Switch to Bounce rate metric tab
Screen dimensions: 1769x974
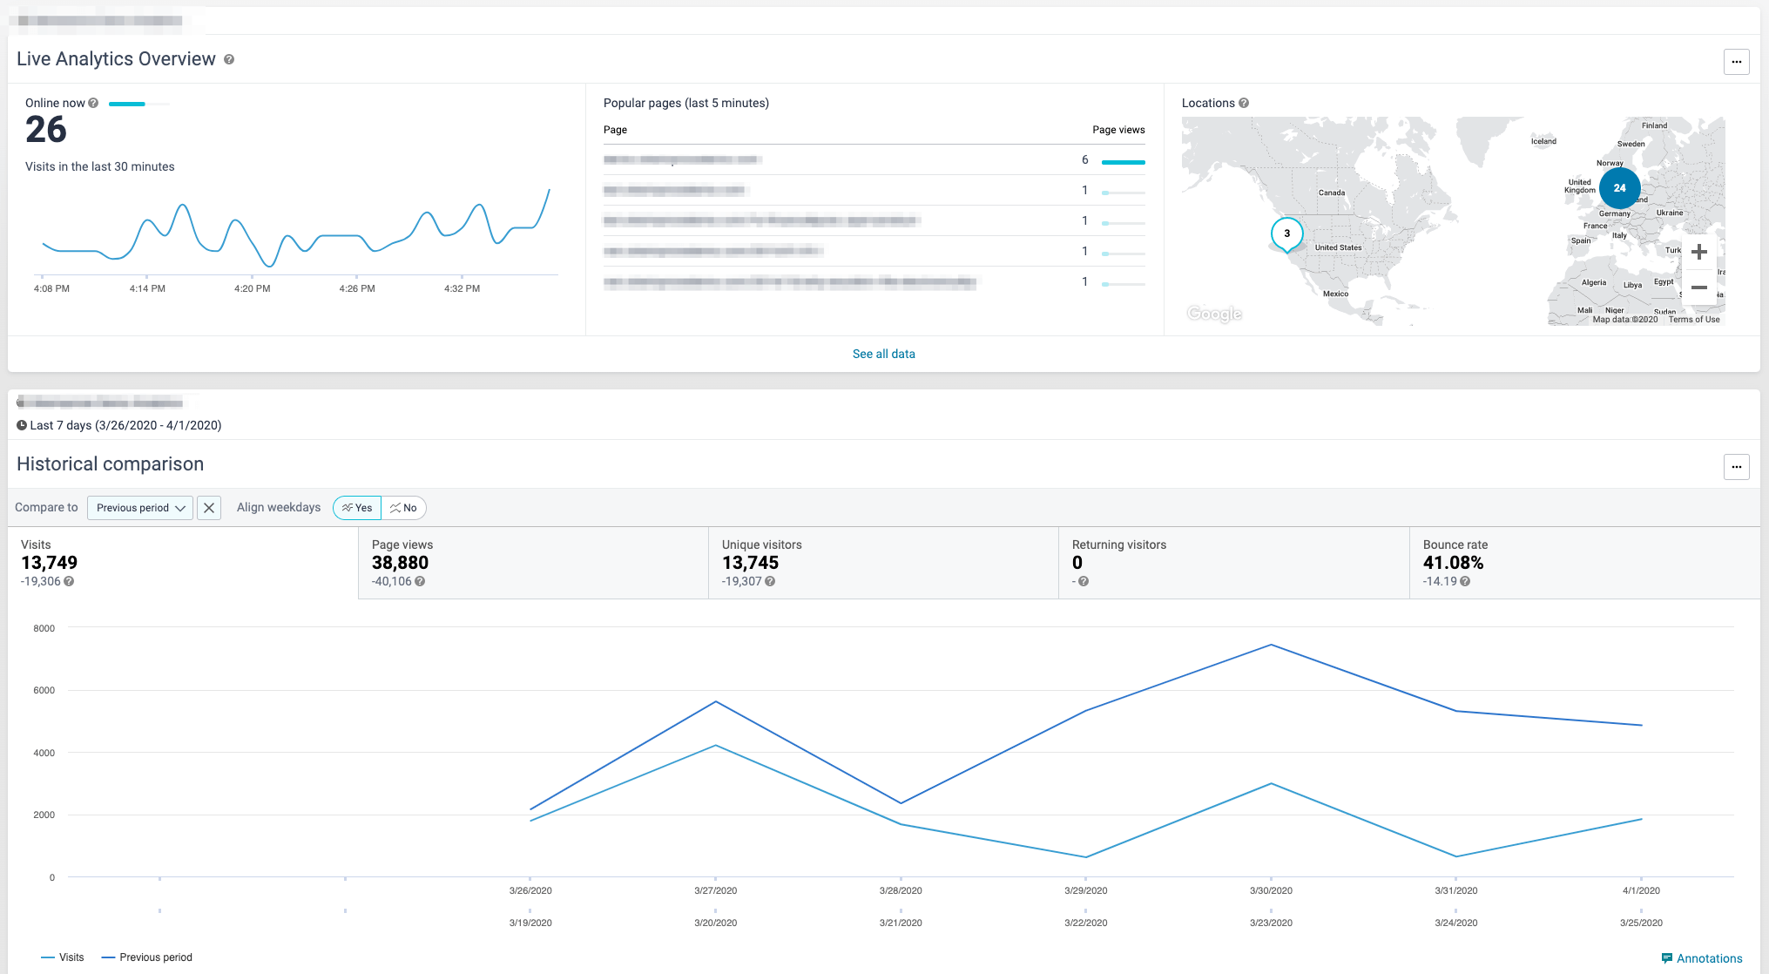1583,563
